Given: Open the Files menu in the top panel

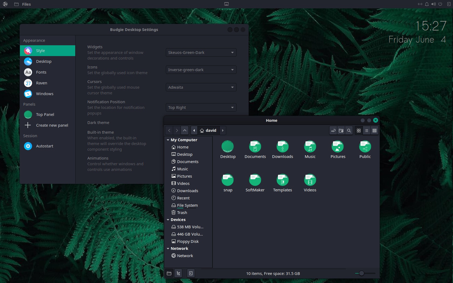Looking at the screenshot, I should (x=26, y=4).
